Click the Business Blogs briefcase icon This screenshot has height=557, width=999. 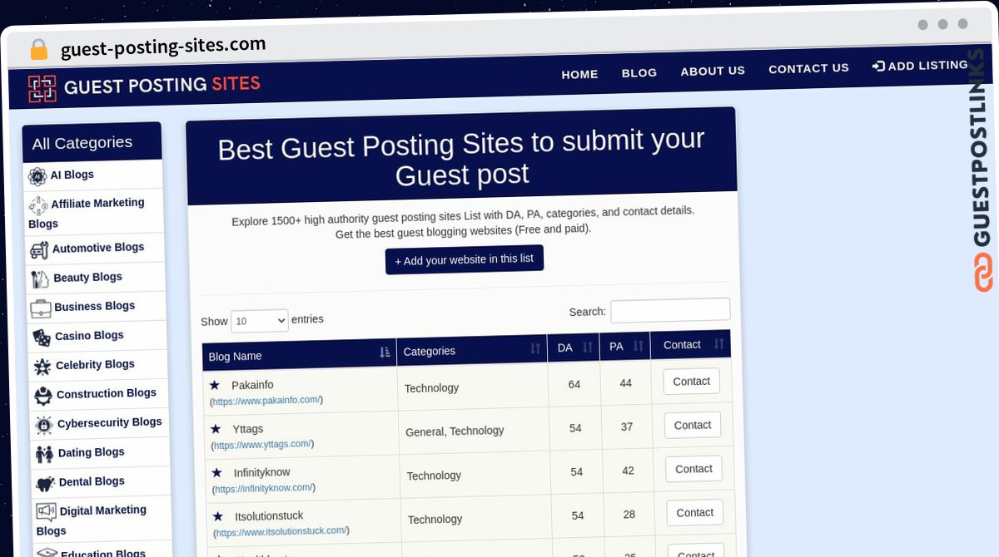[41, 308]
